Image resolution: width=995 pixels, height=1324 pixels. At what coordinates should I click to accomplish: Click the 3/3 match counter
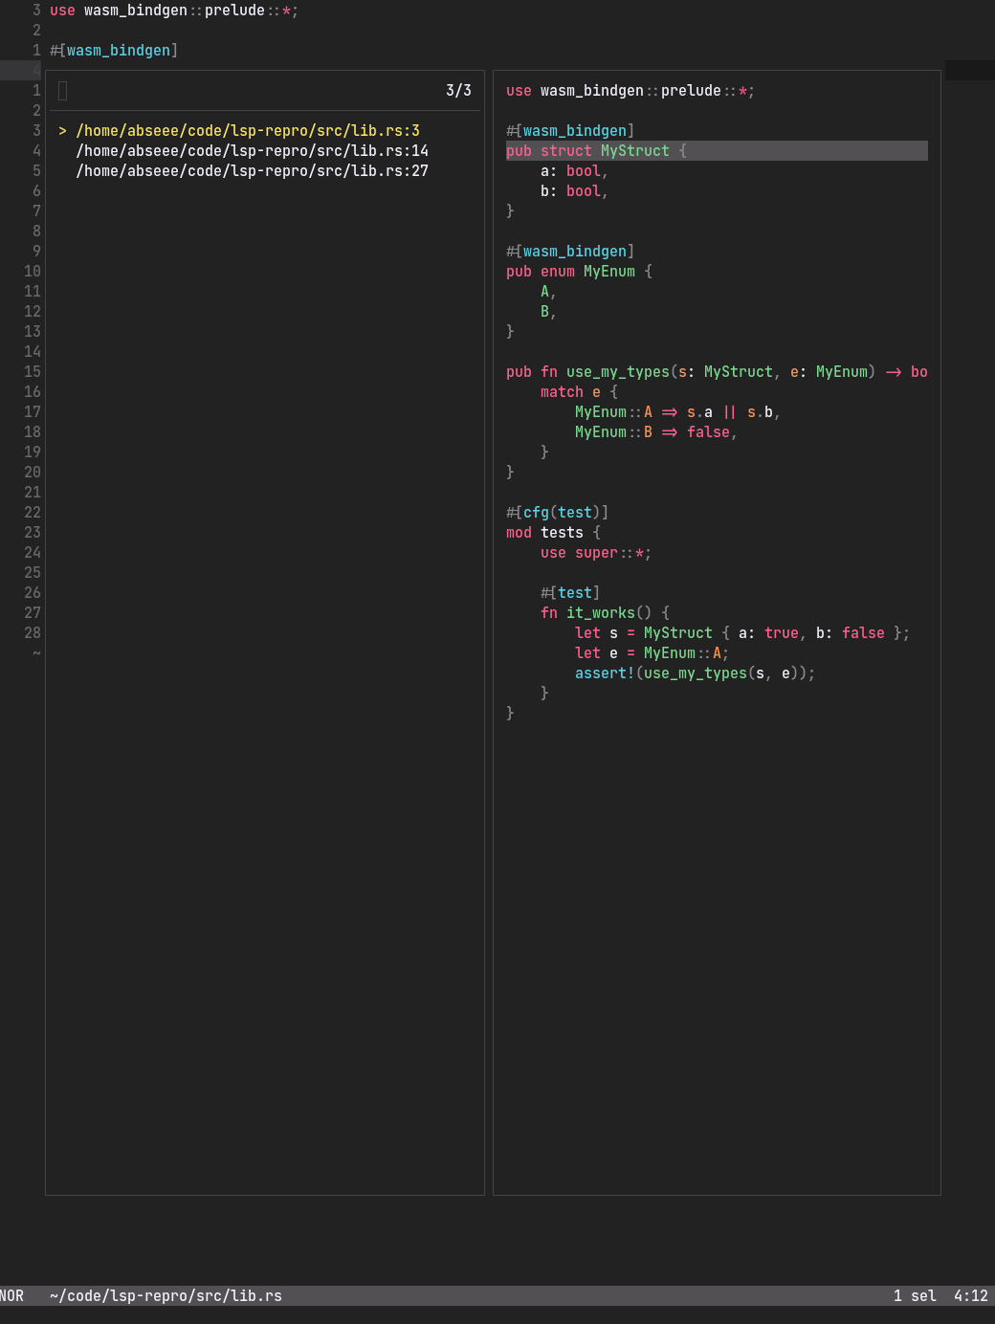pos(458,91)
